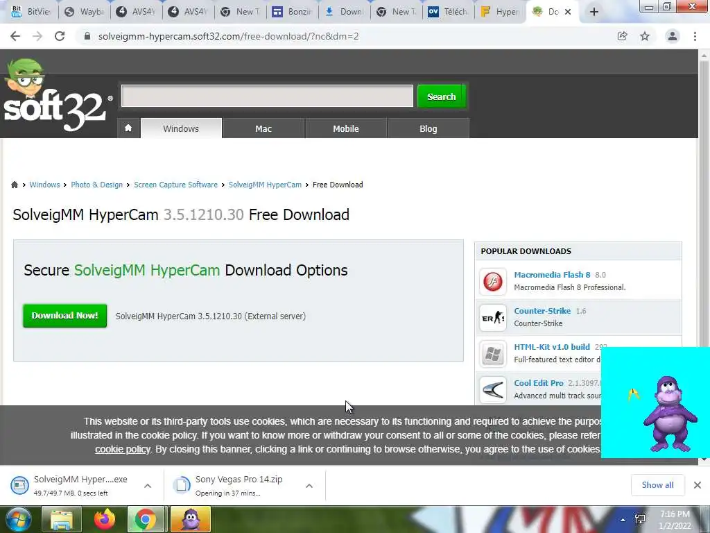Close the active soft32 download tab

tap(568, 12)
